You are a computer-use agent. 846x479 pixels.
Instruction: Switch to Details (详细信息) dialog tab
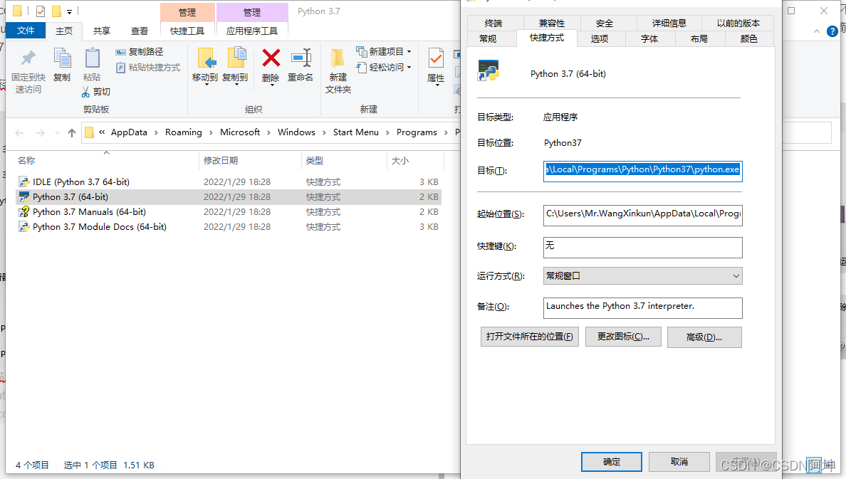pos(669,23)
